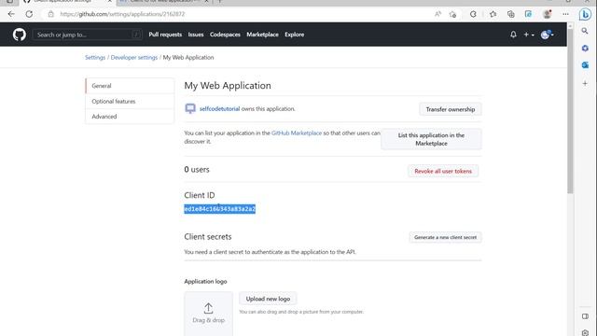597x336 pixels.
Task: Click Revoke all user tokens button
Action: click(x=443, y=171)
